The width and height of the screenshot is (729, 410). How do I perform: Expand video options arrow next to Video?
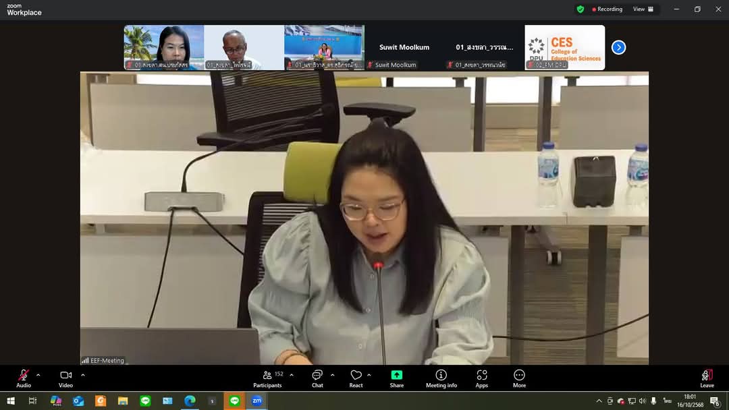click(x=83, y=375)
